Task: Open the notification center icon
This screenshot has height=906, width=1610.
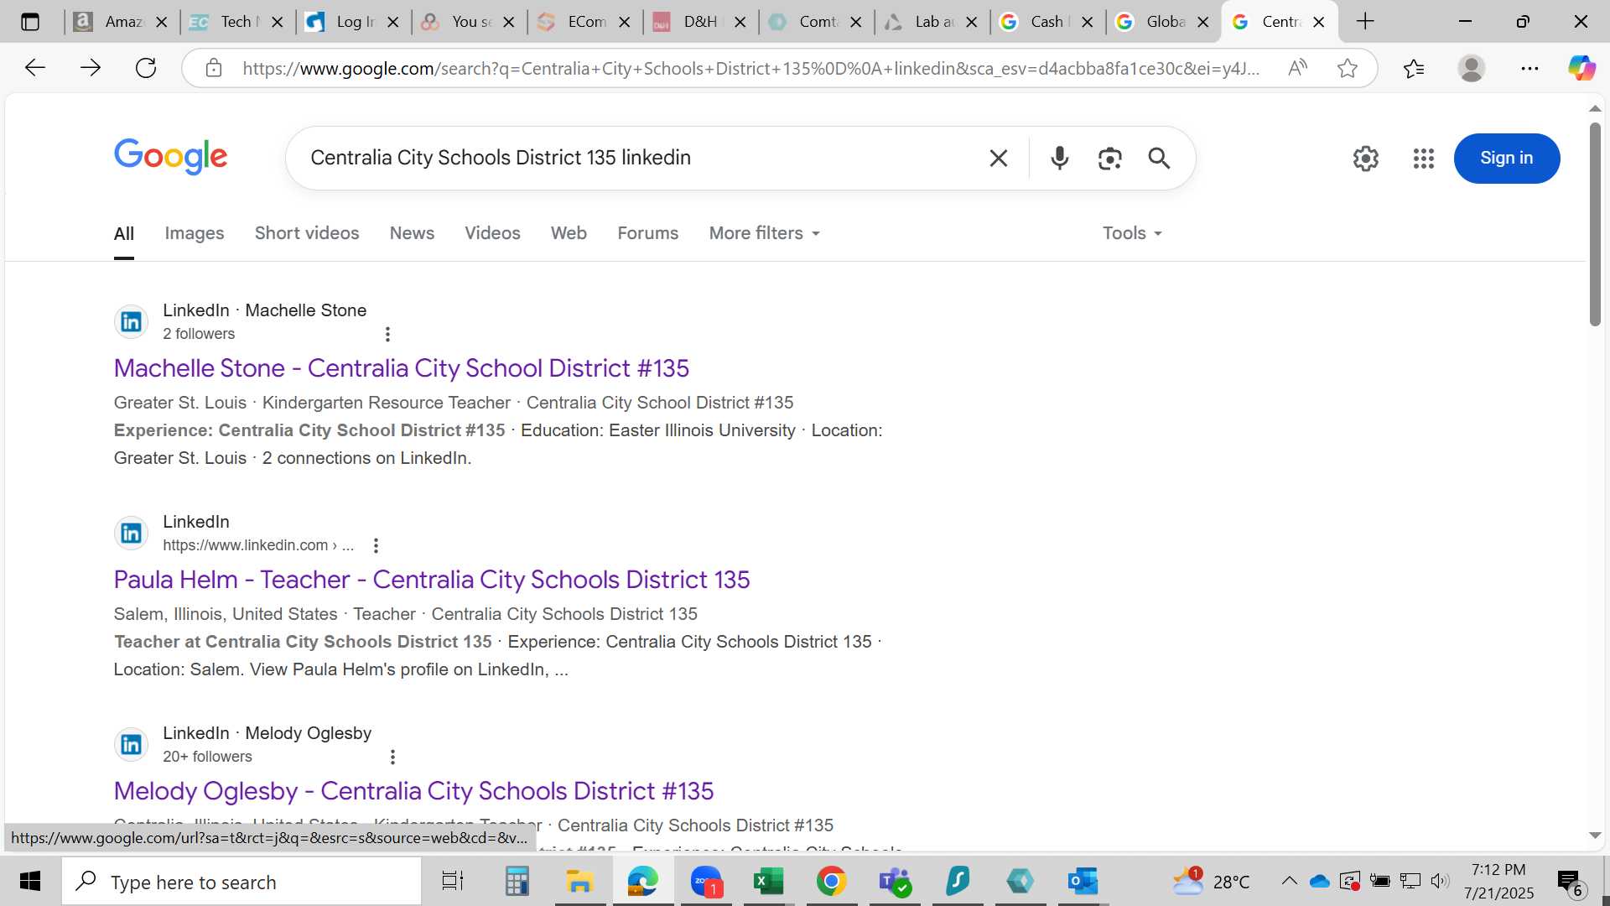Action: coord(1570,882)
